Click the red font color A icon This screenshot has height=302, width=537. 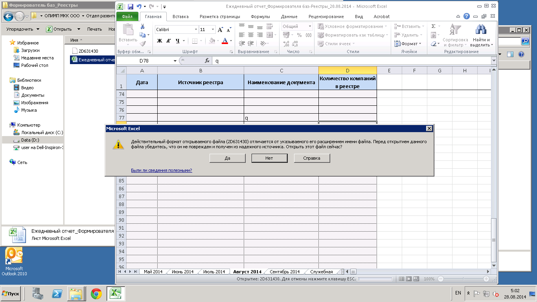click(x=225, y=41)
